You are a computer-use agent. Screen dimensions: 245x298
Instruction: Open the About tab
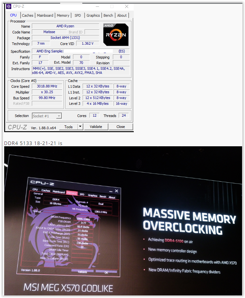(122, 15)
